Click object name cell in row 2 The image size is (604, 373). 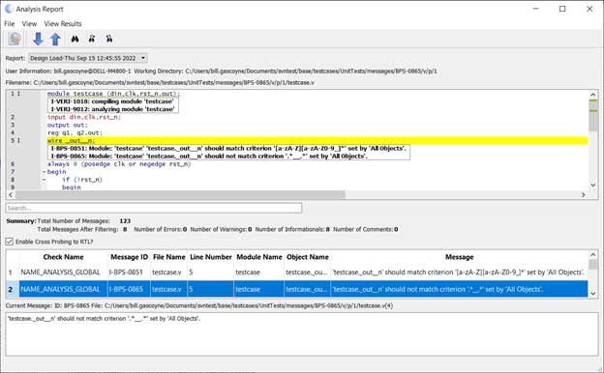click(307, 289)
